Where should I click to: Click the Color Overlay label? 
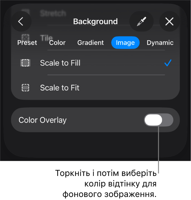pyautogui.click(x=43, y=120)
